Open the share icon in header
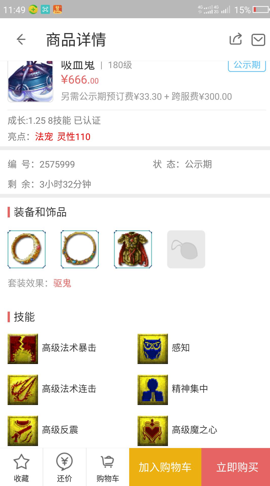Viewport: 270px width, 486px height. click(236, 39)
